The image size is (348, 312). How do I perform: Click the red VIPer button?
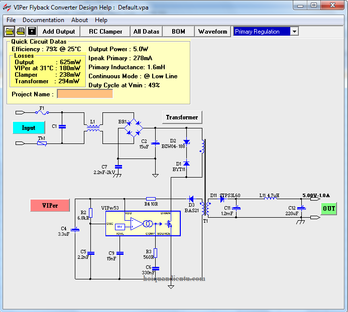[50, 205]
